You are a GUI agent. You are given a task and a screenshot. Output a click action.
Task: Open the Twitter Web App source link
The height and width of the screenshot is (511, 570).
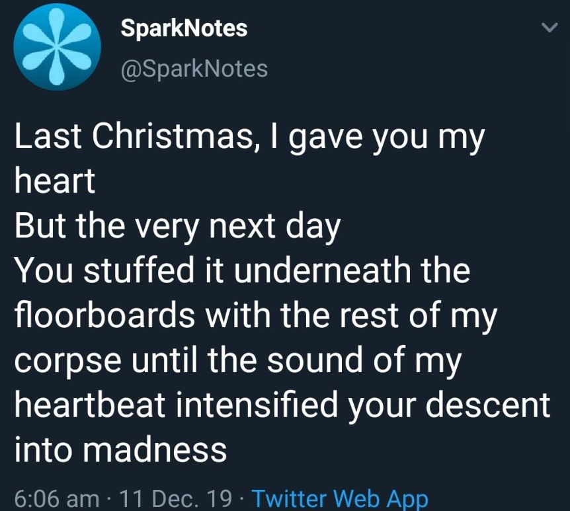340,498
